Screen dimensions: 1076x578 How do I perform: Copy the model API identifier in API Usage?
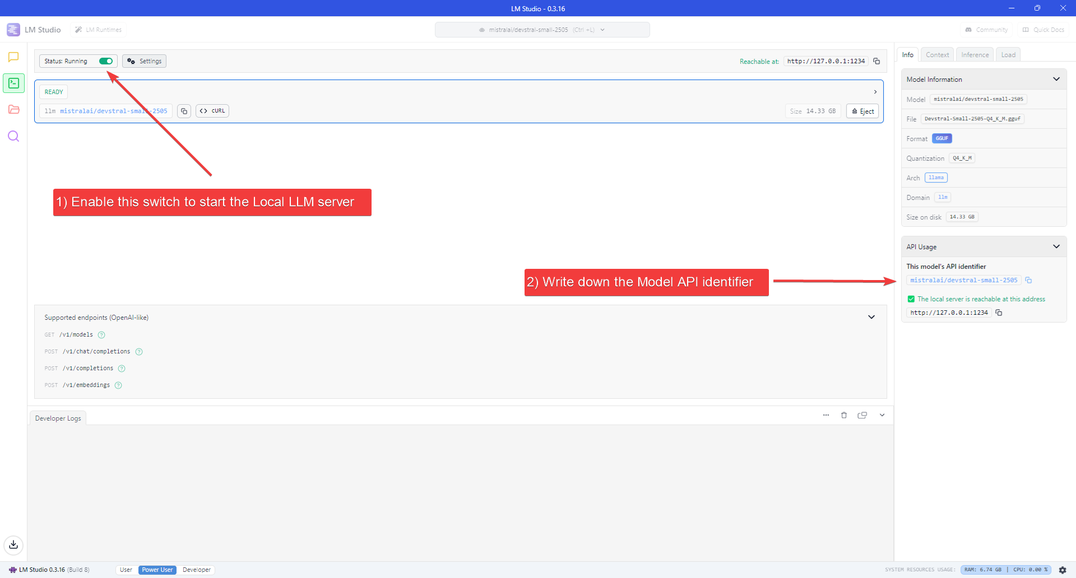pos(1028,280)
